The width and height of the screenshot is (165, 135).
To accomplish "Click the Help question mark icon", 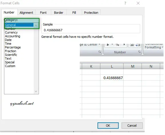I will pos(125,3).
